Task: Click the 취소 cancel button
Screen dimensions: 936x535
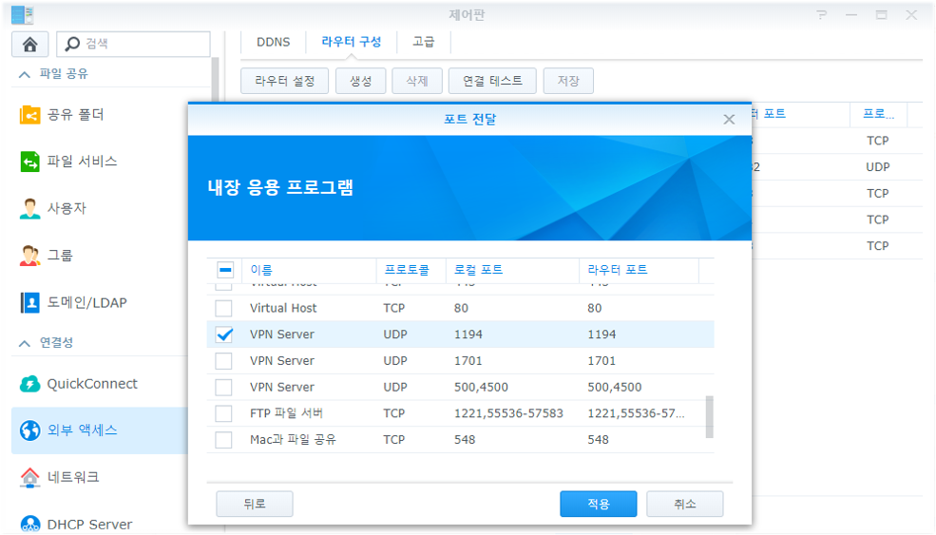Action: point(685,504)
